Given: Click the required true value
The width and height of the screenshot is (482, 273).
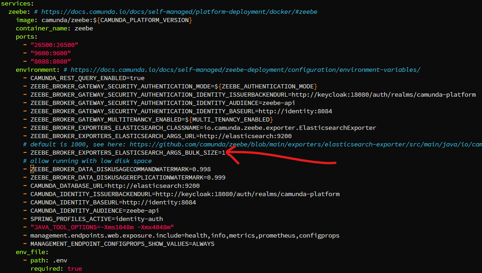Looking at the screenshot, I should tap(75, 269).
